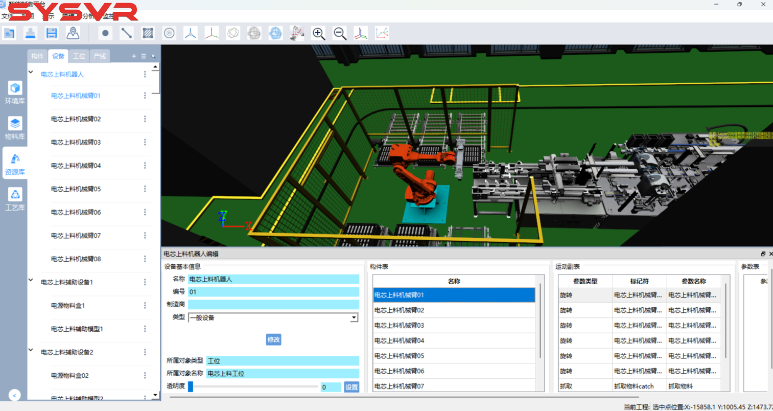
Task: Click the 所属对象名称 field showing 电芯上料工位
Action: [x=283, y=374]
